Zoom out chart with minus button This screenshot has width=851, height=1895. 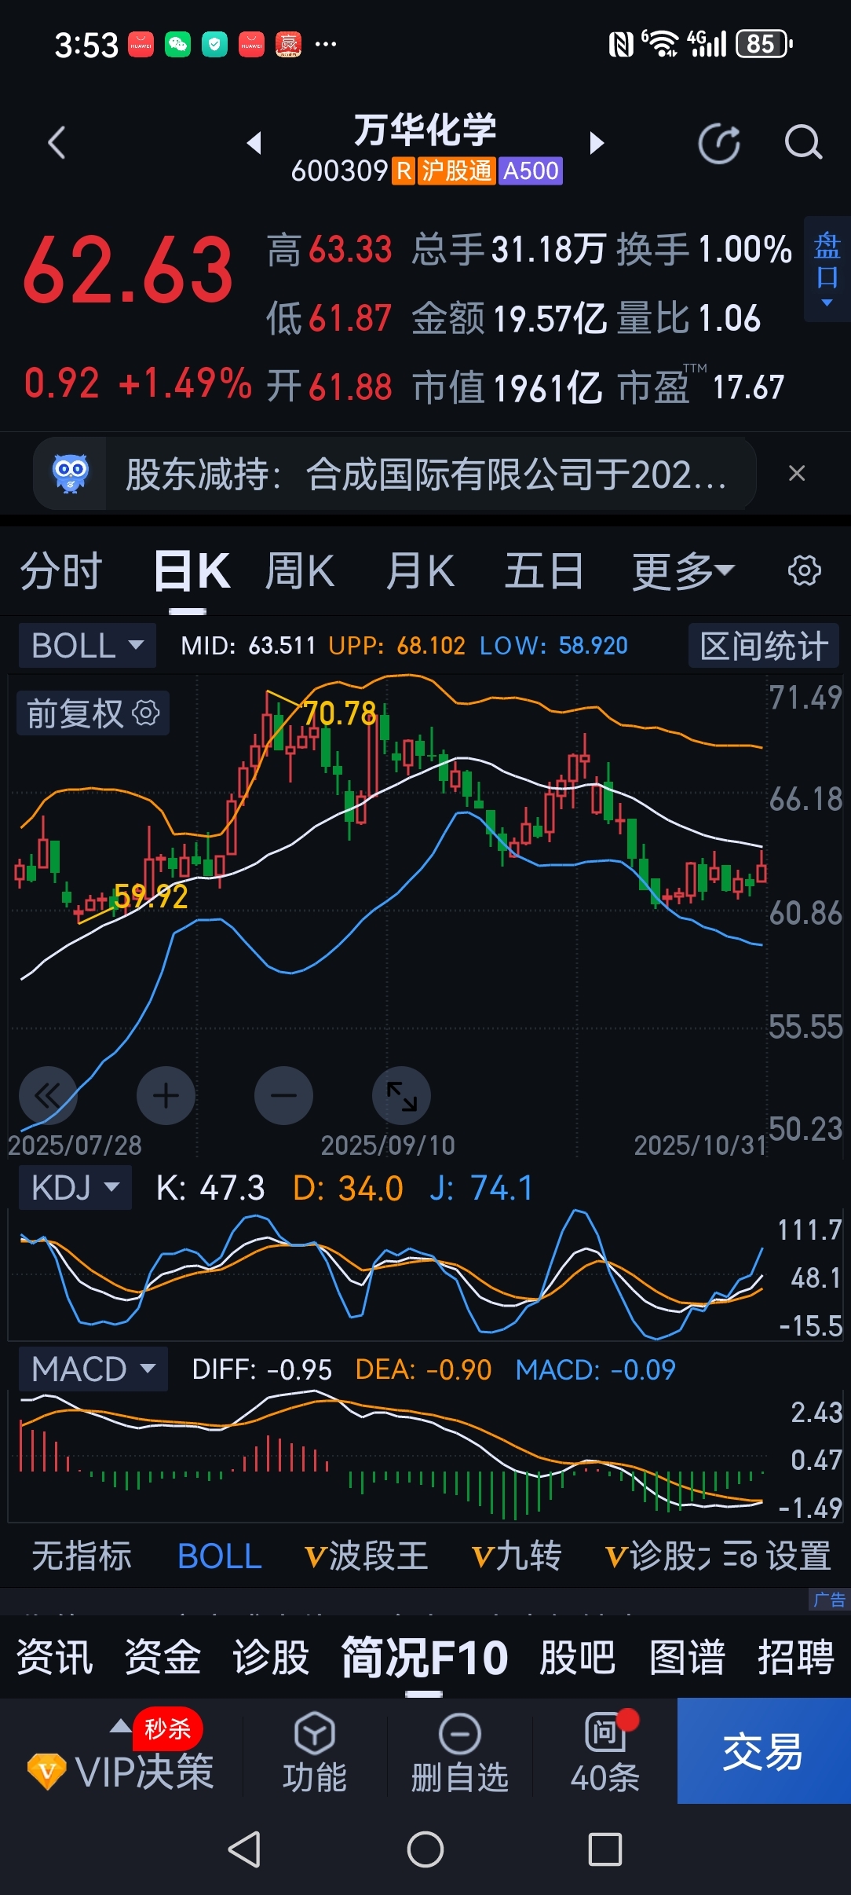coord(283,1095)
